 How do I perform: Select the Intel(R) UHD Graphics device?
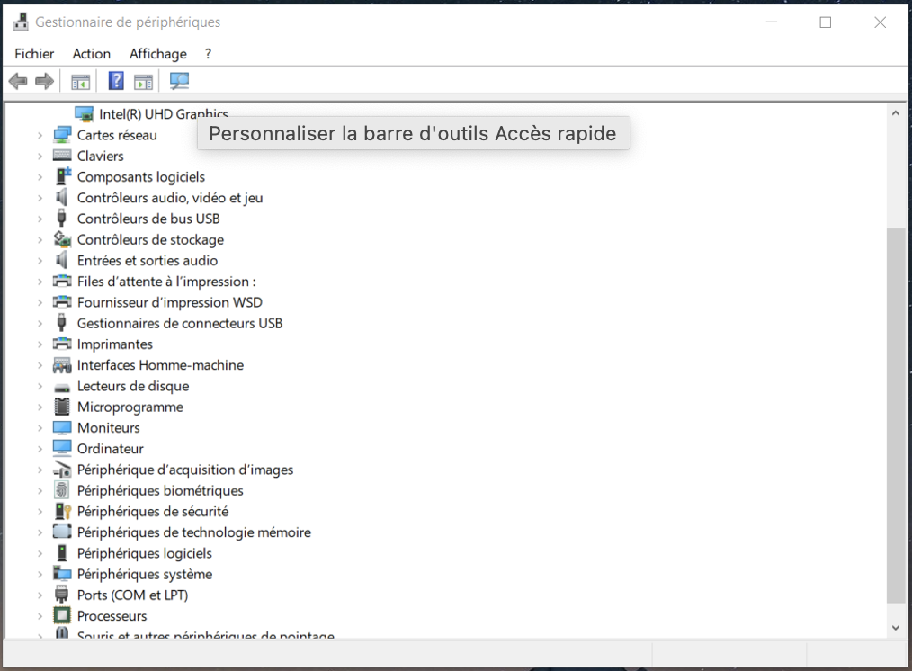click(163, 114)
